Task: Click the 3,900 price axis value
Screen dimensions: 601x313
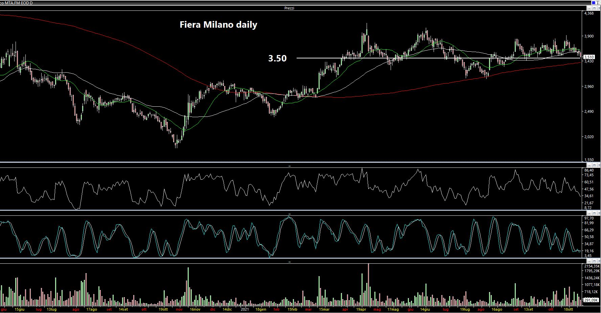Action: 589,36
